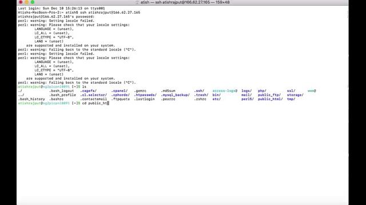Click the "public_html/" directory entry
Screen dimensions: 366x205
pos(270,99)
